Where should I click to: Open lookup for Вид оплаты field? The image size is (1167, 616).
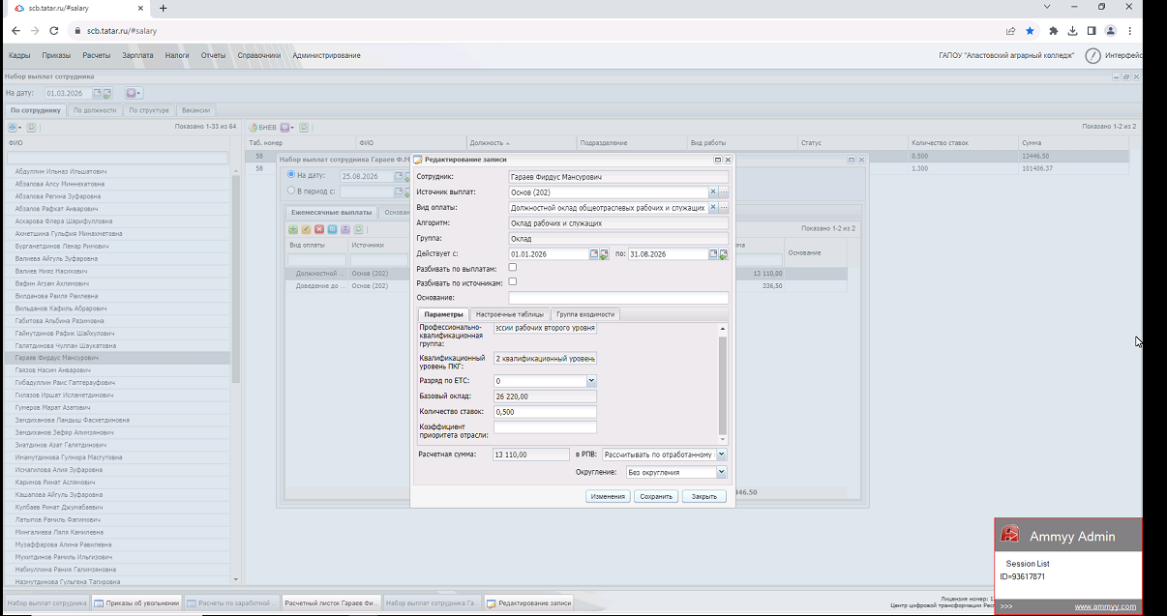coord(724,207)
